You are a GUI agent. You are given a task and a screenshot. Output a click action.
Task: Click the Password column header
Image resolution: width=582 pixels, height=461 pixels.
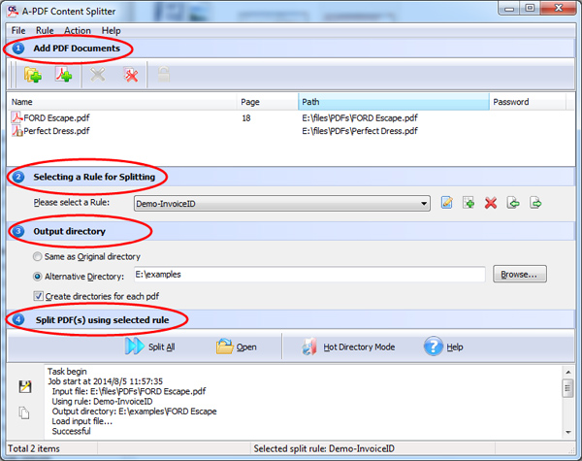(x=528, y=102)
